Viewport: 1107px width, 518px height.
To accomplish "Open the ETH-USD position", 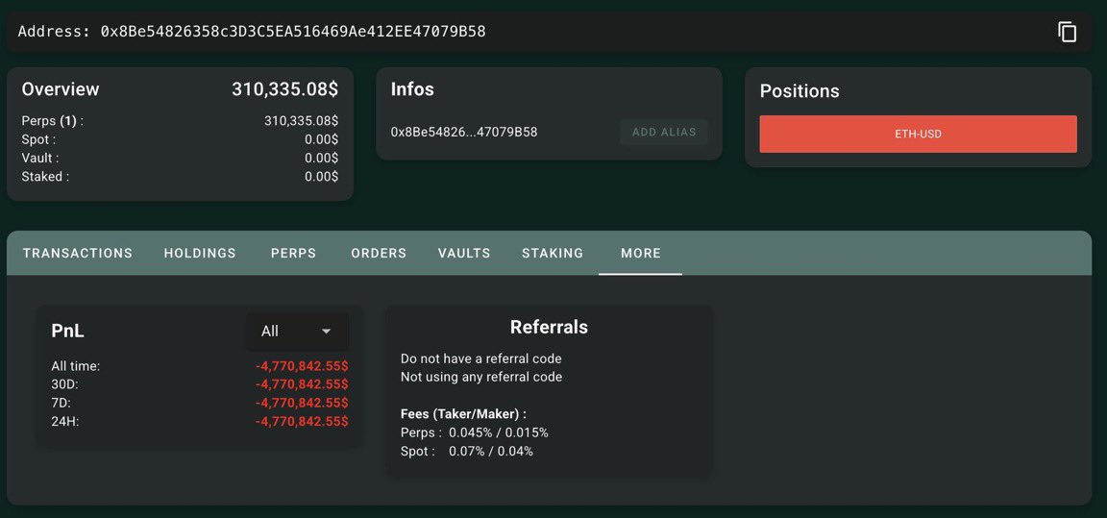I will tap(918, 134).
